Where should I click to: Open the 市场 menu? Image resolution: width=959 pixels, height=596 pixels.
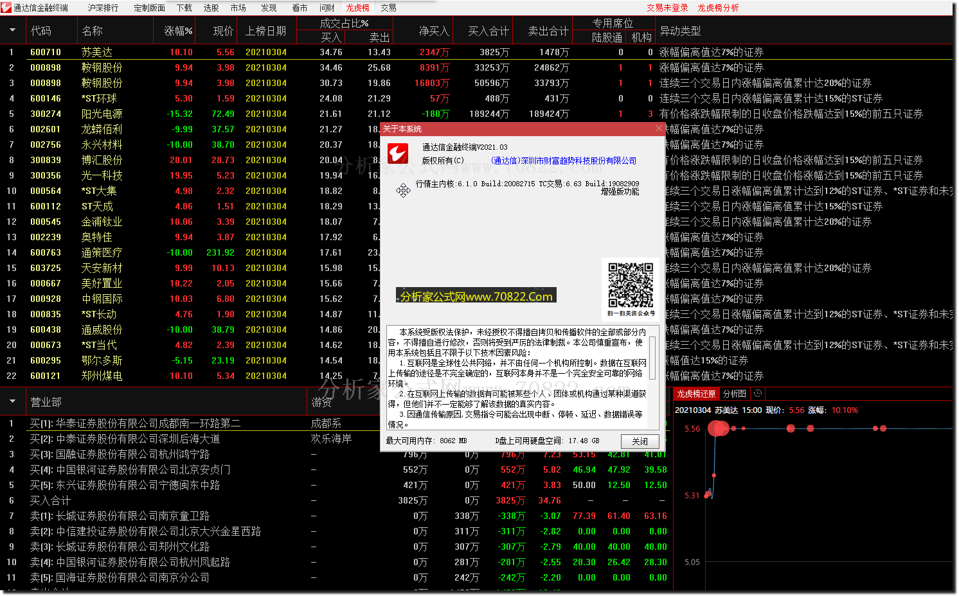238,8
